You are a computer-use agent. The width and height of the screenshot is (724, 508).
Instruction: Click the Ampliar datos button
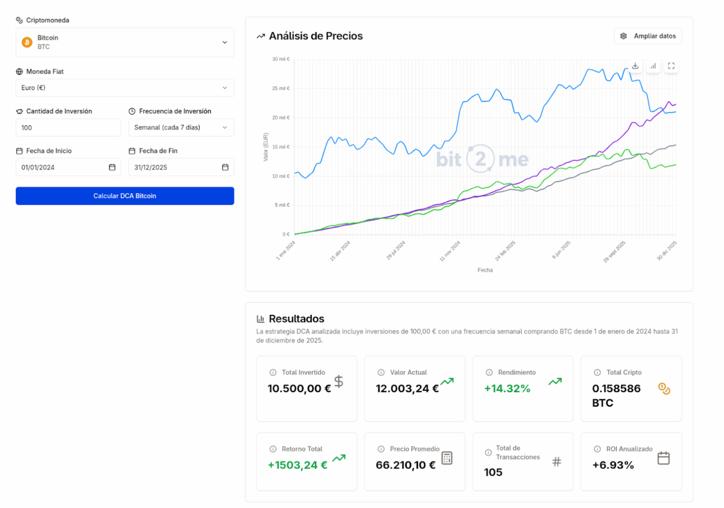pyautogui.click(x=648, y=36)
